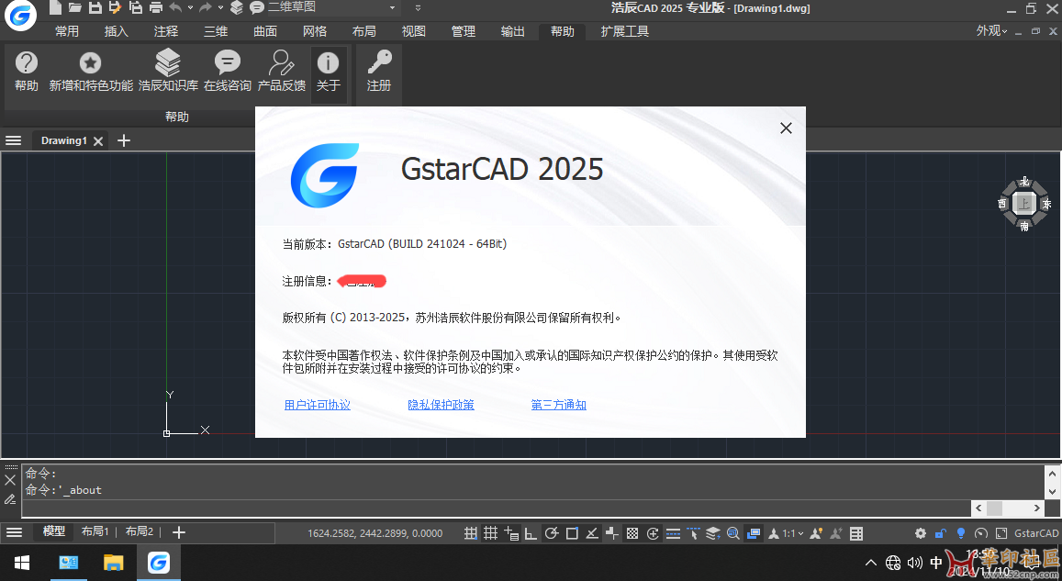This screenshot has width=1062, height=581.
Task: Click the layers stack icon in quick access
Action: click(237, 7)
